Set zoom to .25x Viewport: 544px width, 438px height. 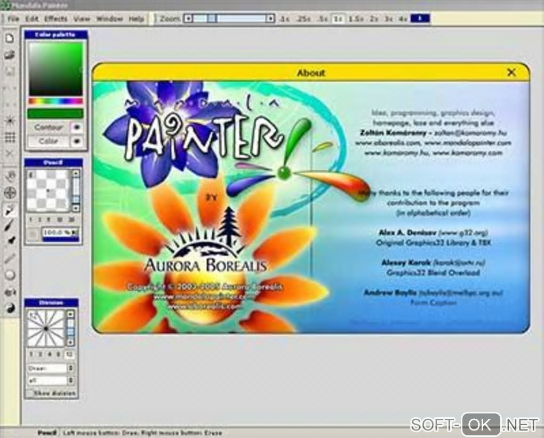click(303, 19)
